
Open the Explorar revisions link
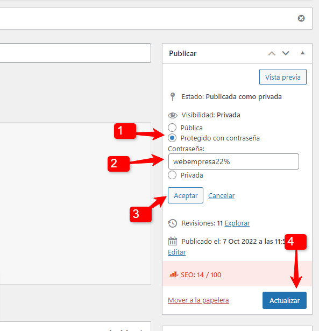tap(237, 223)
